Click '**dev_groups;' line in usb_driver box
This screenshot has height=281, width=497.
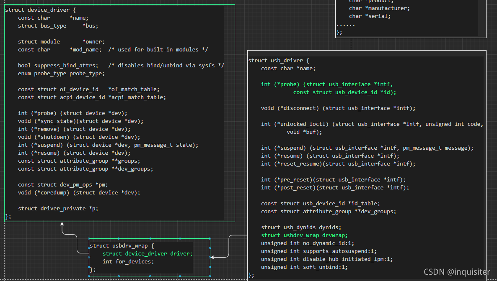329,212
